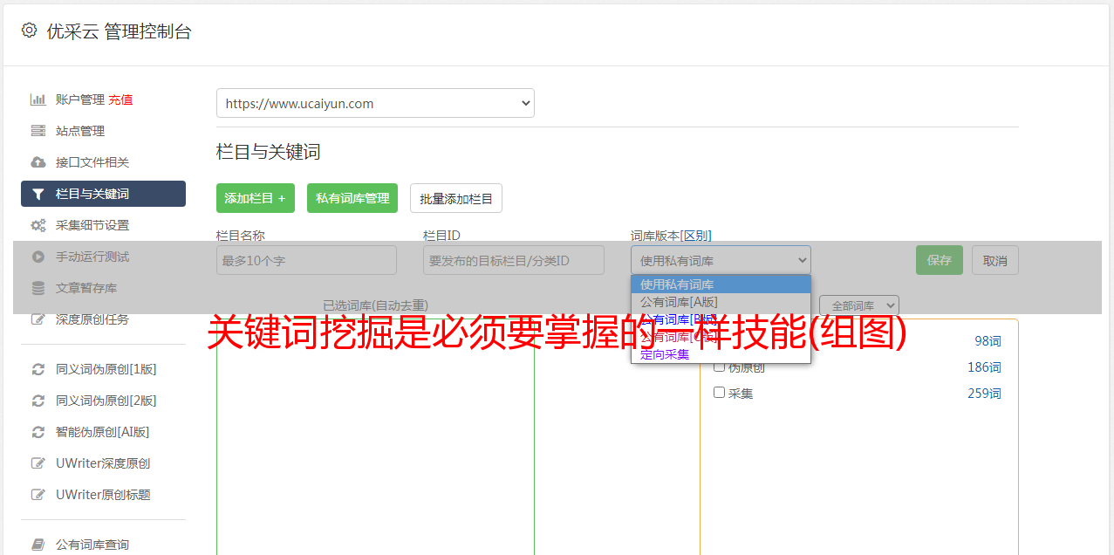Click the 取消 button
1114x555 pixels.
[x=995, y=260]
